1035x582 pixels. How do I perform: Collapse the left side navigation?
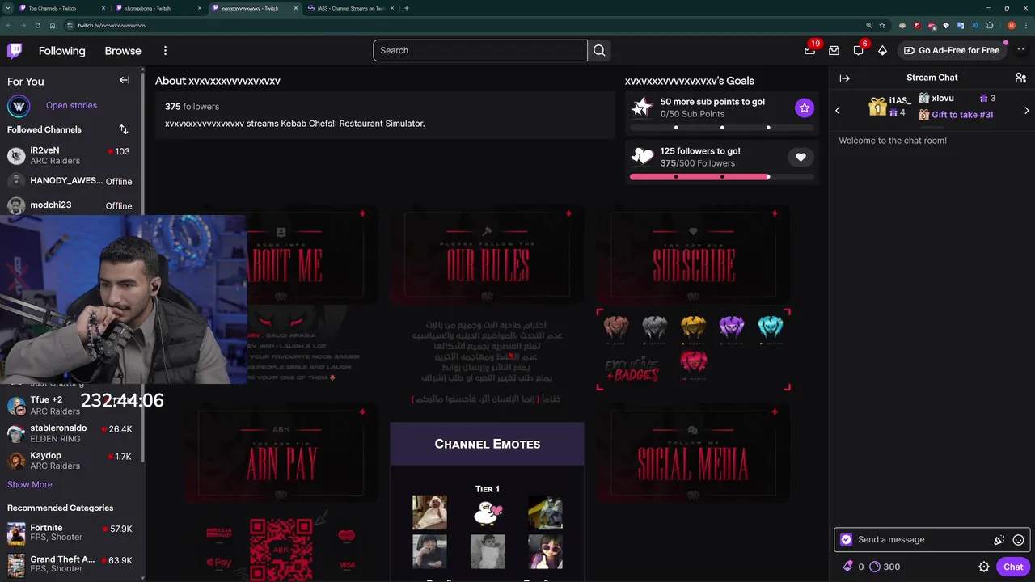pyautogui.click(x=125, y=80)
